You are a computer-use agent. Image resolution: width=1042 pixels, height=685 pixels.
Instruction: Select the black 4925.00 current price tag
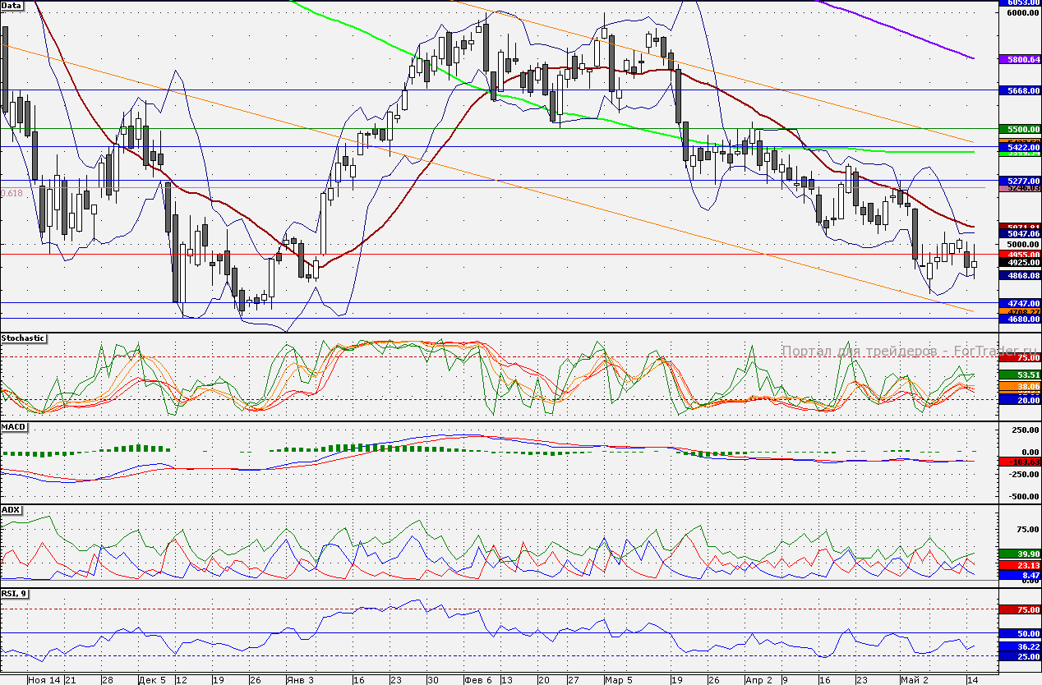(1019, 263)
